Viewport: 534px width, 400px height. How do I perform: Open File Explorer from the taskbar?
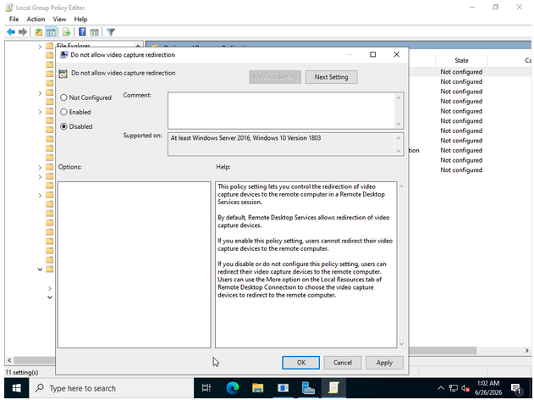(258, 388)
